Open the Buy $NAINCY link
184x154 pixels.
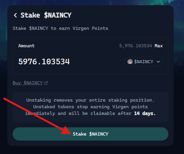tap(27, 83)
